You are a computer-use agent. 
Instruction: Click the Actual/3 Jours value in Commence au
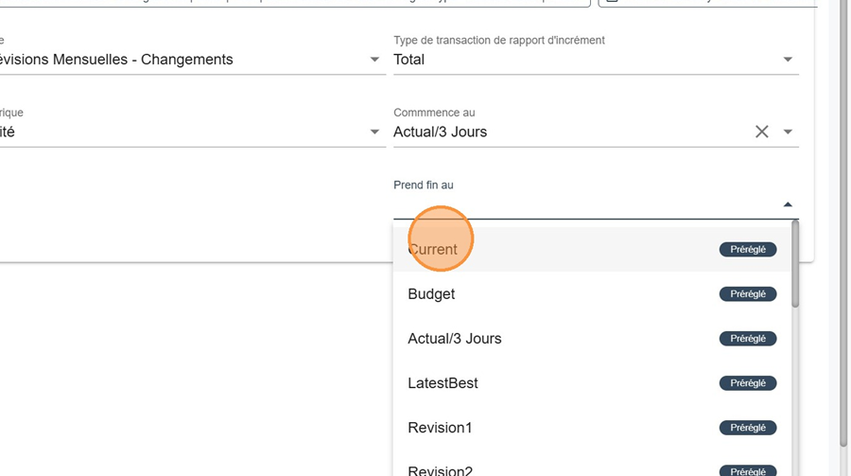441,132
